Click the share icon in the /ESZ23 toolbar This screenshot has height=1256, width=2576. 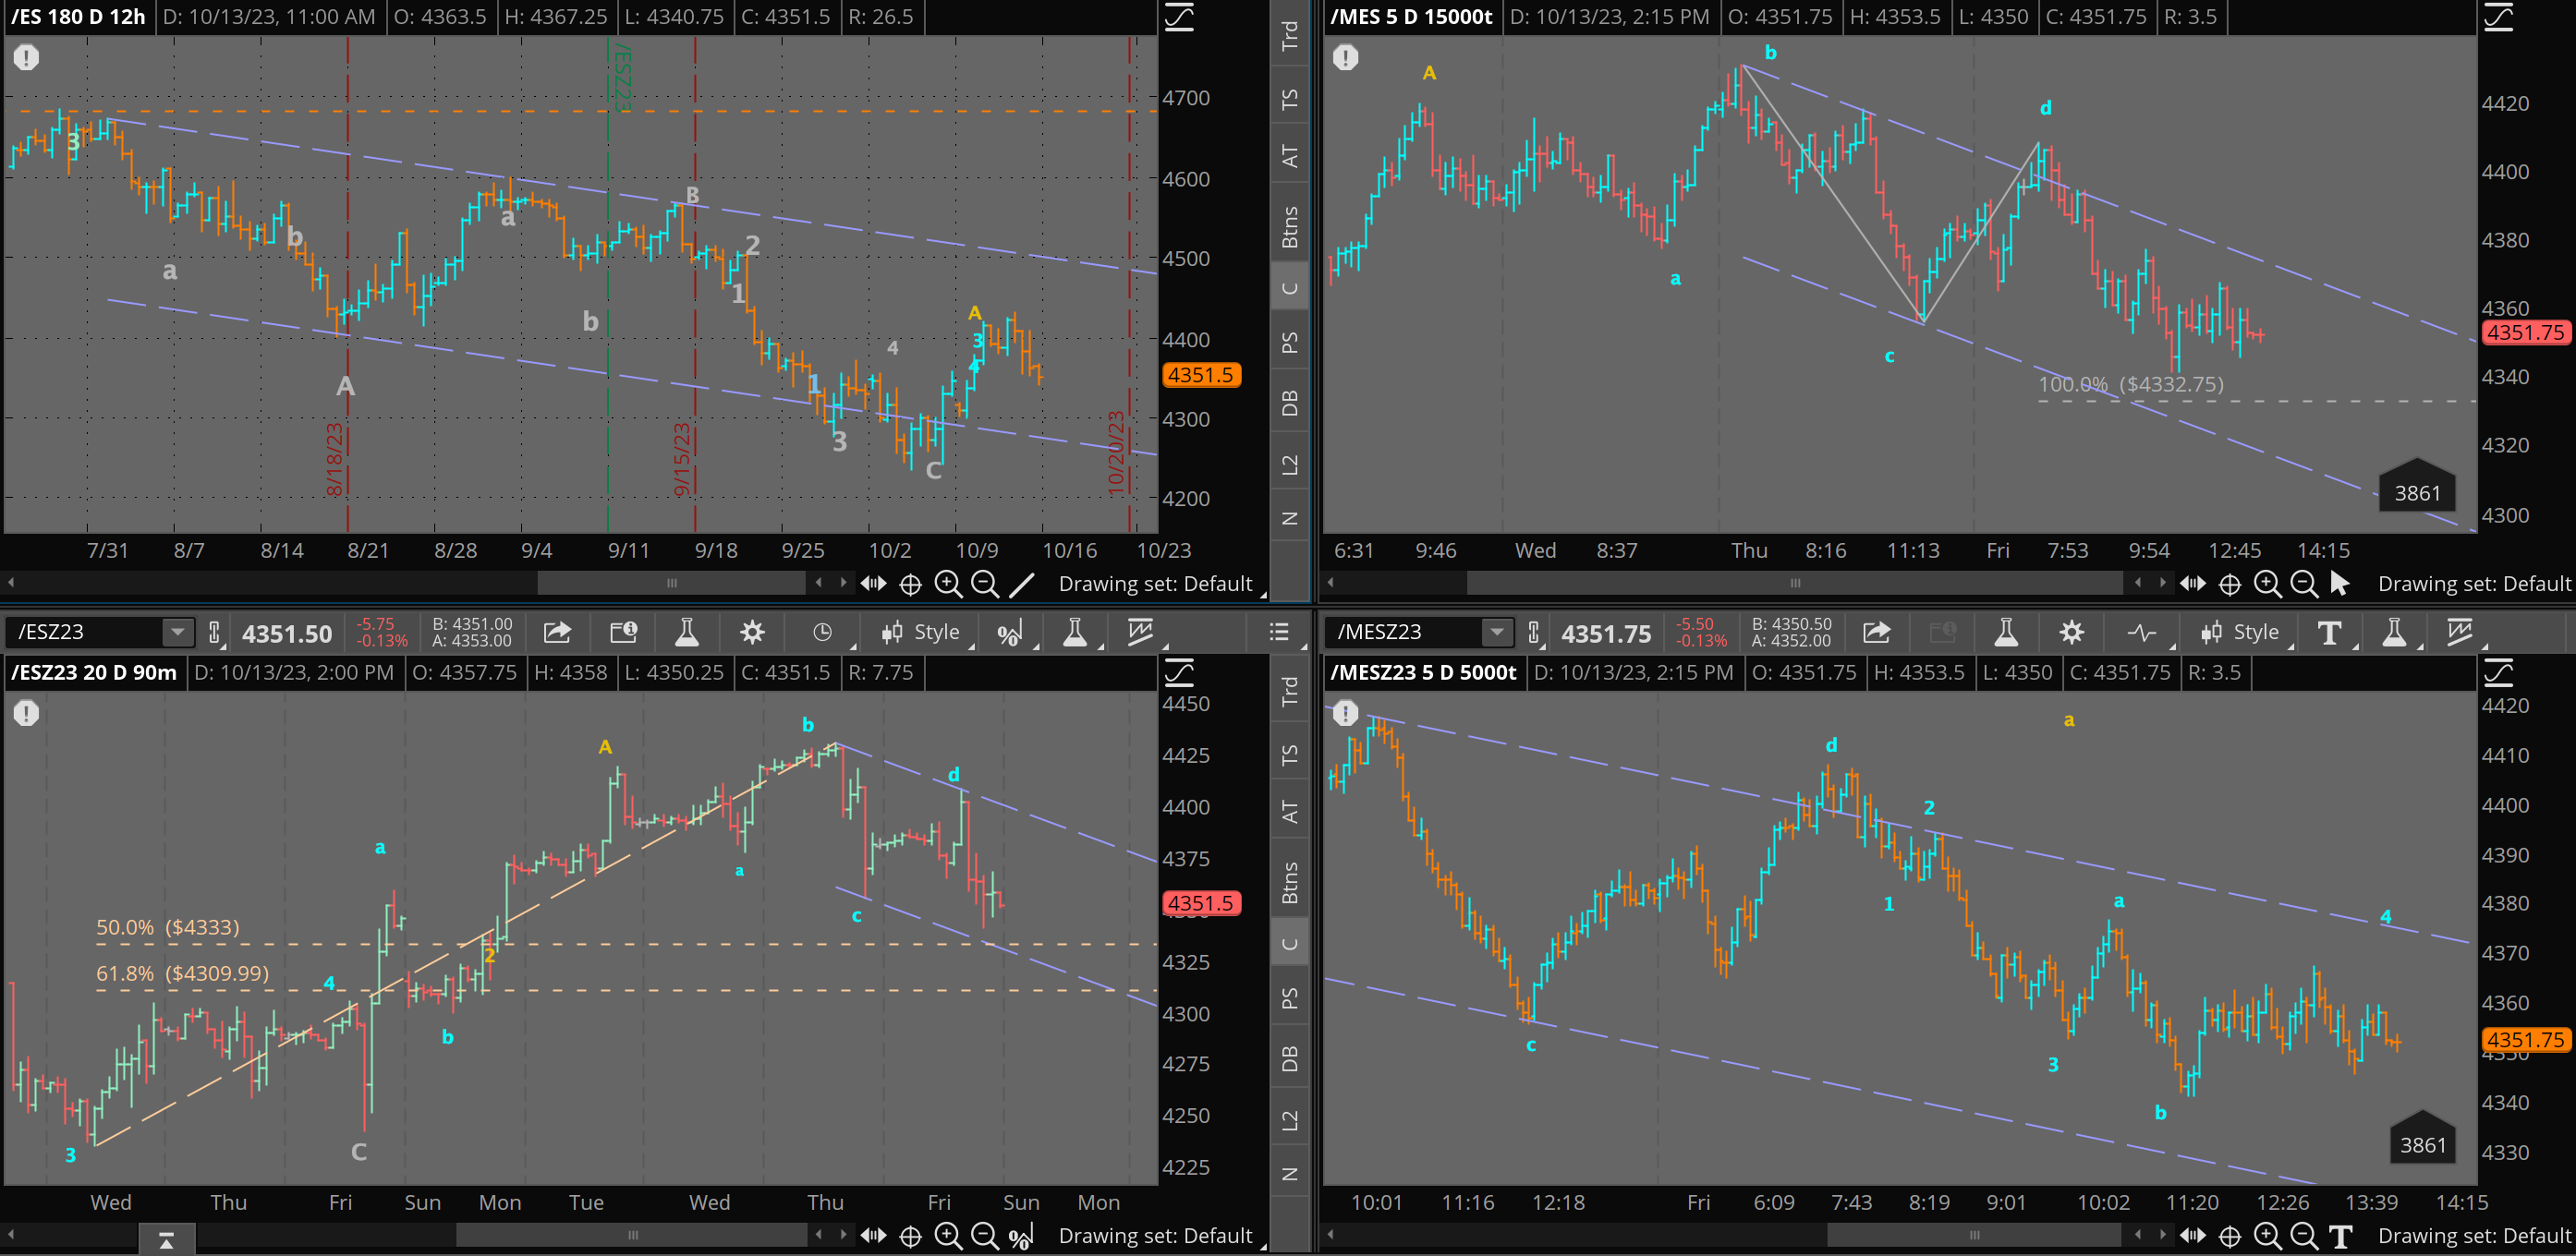pos(557,633)
